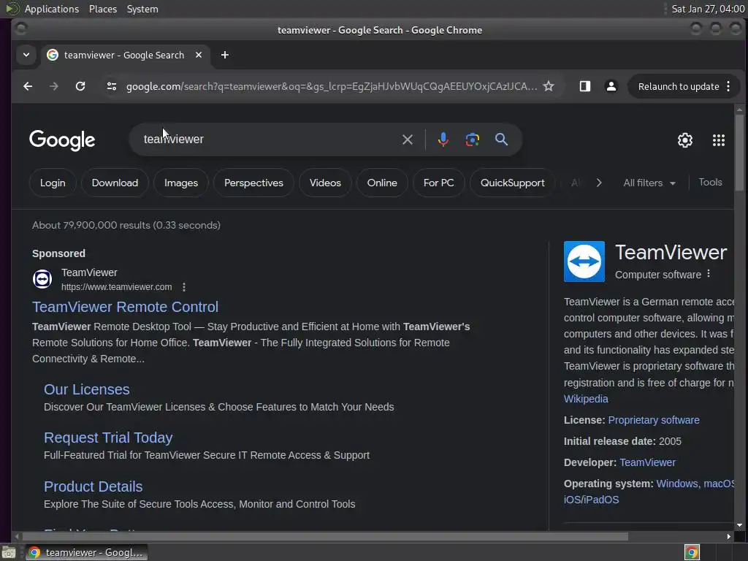Open the Places menu
Viewport: 748px width, 561px height.
point(102,9)
